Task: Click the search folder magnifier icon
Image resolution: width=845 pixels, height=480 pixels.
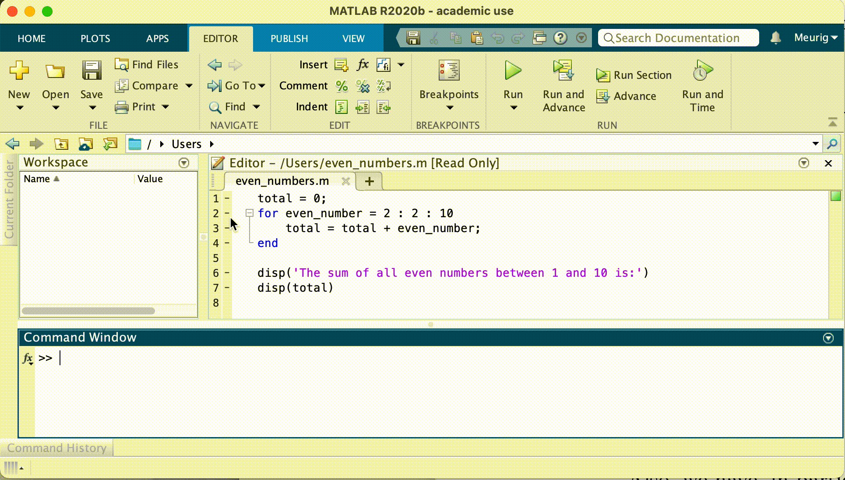Action: (x=832, y=144)
